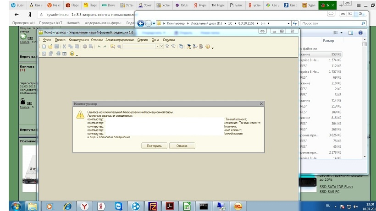The width and height of the screenshot is (376, 211).
Task: Click the Print preview icon in Configurator
Action: click(91, 46)
